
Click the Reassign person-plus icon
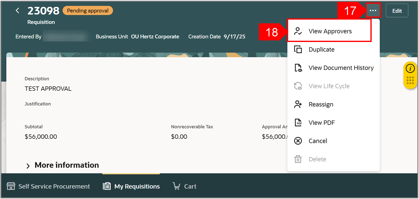coord(298,104)
